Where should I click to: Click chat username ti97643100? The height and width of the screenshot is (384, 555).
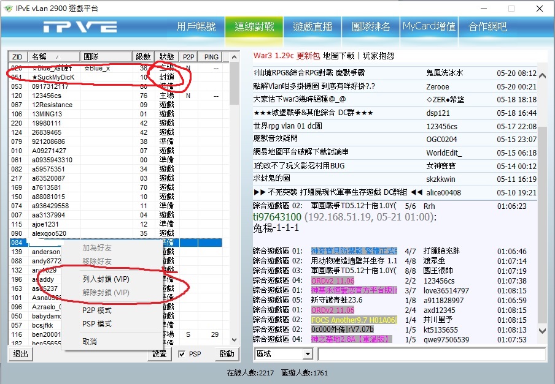tap(277, 217)
